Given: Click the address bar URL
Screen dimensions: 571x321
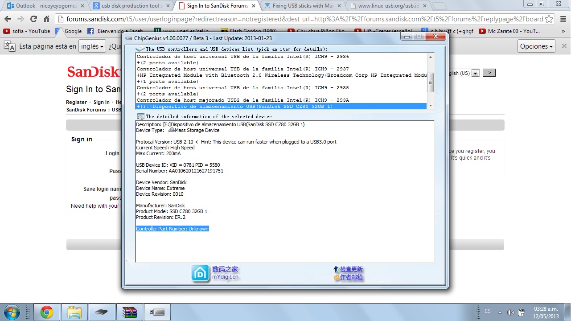Looking at the screenshot, I should 304,19.
